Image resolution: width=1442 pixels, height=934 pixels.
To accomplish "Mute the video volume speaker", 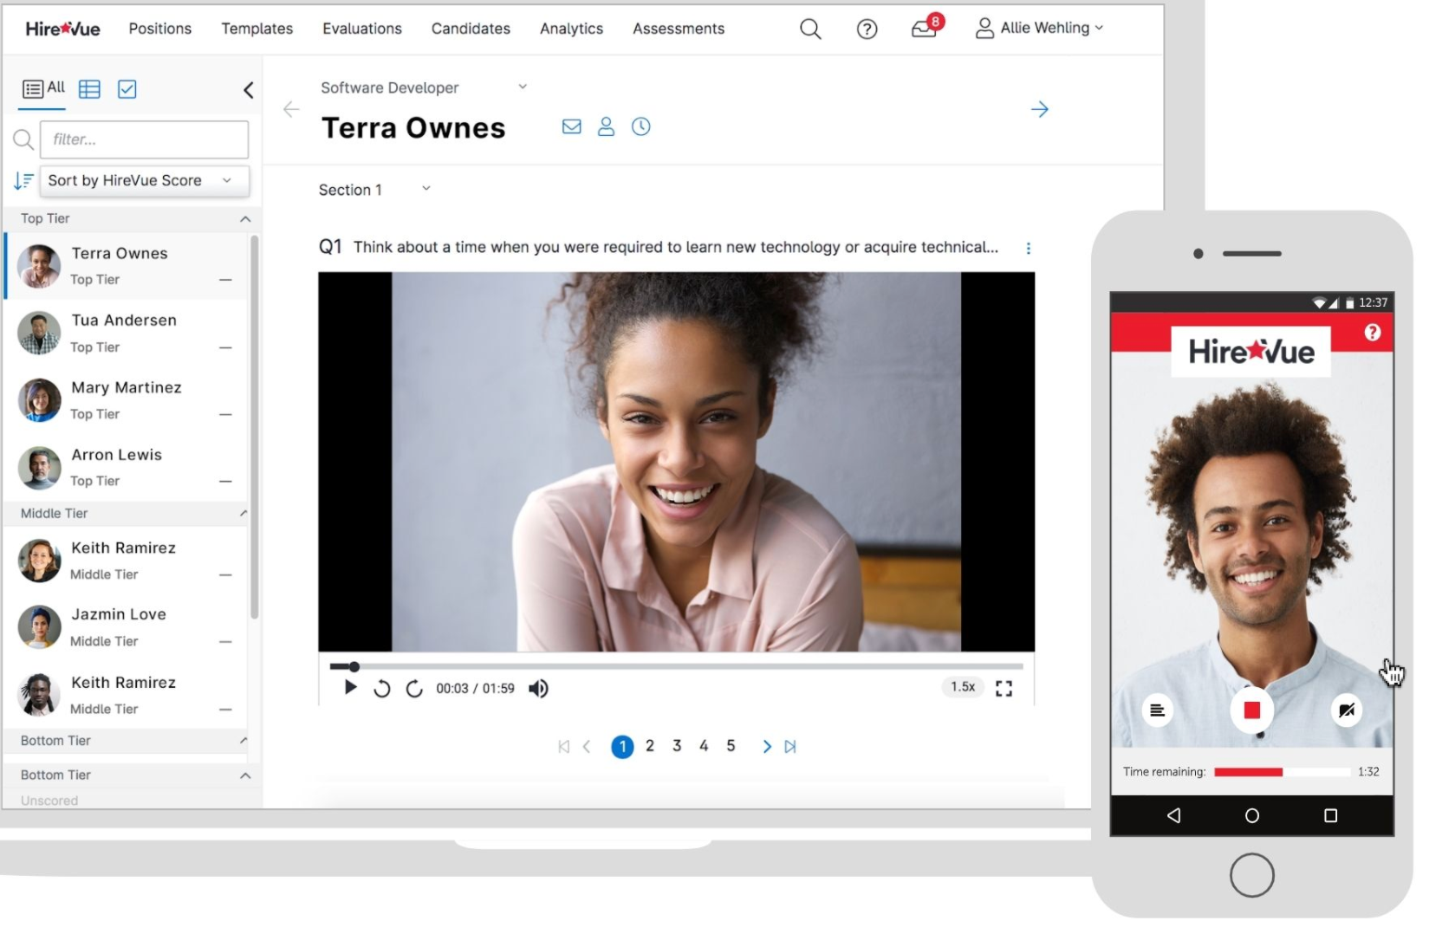I will [x=538, y=688].
